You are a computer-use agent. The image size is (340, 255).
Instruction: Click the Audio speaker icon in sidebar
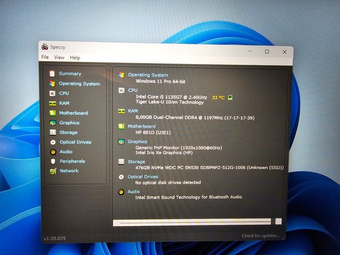53,152
